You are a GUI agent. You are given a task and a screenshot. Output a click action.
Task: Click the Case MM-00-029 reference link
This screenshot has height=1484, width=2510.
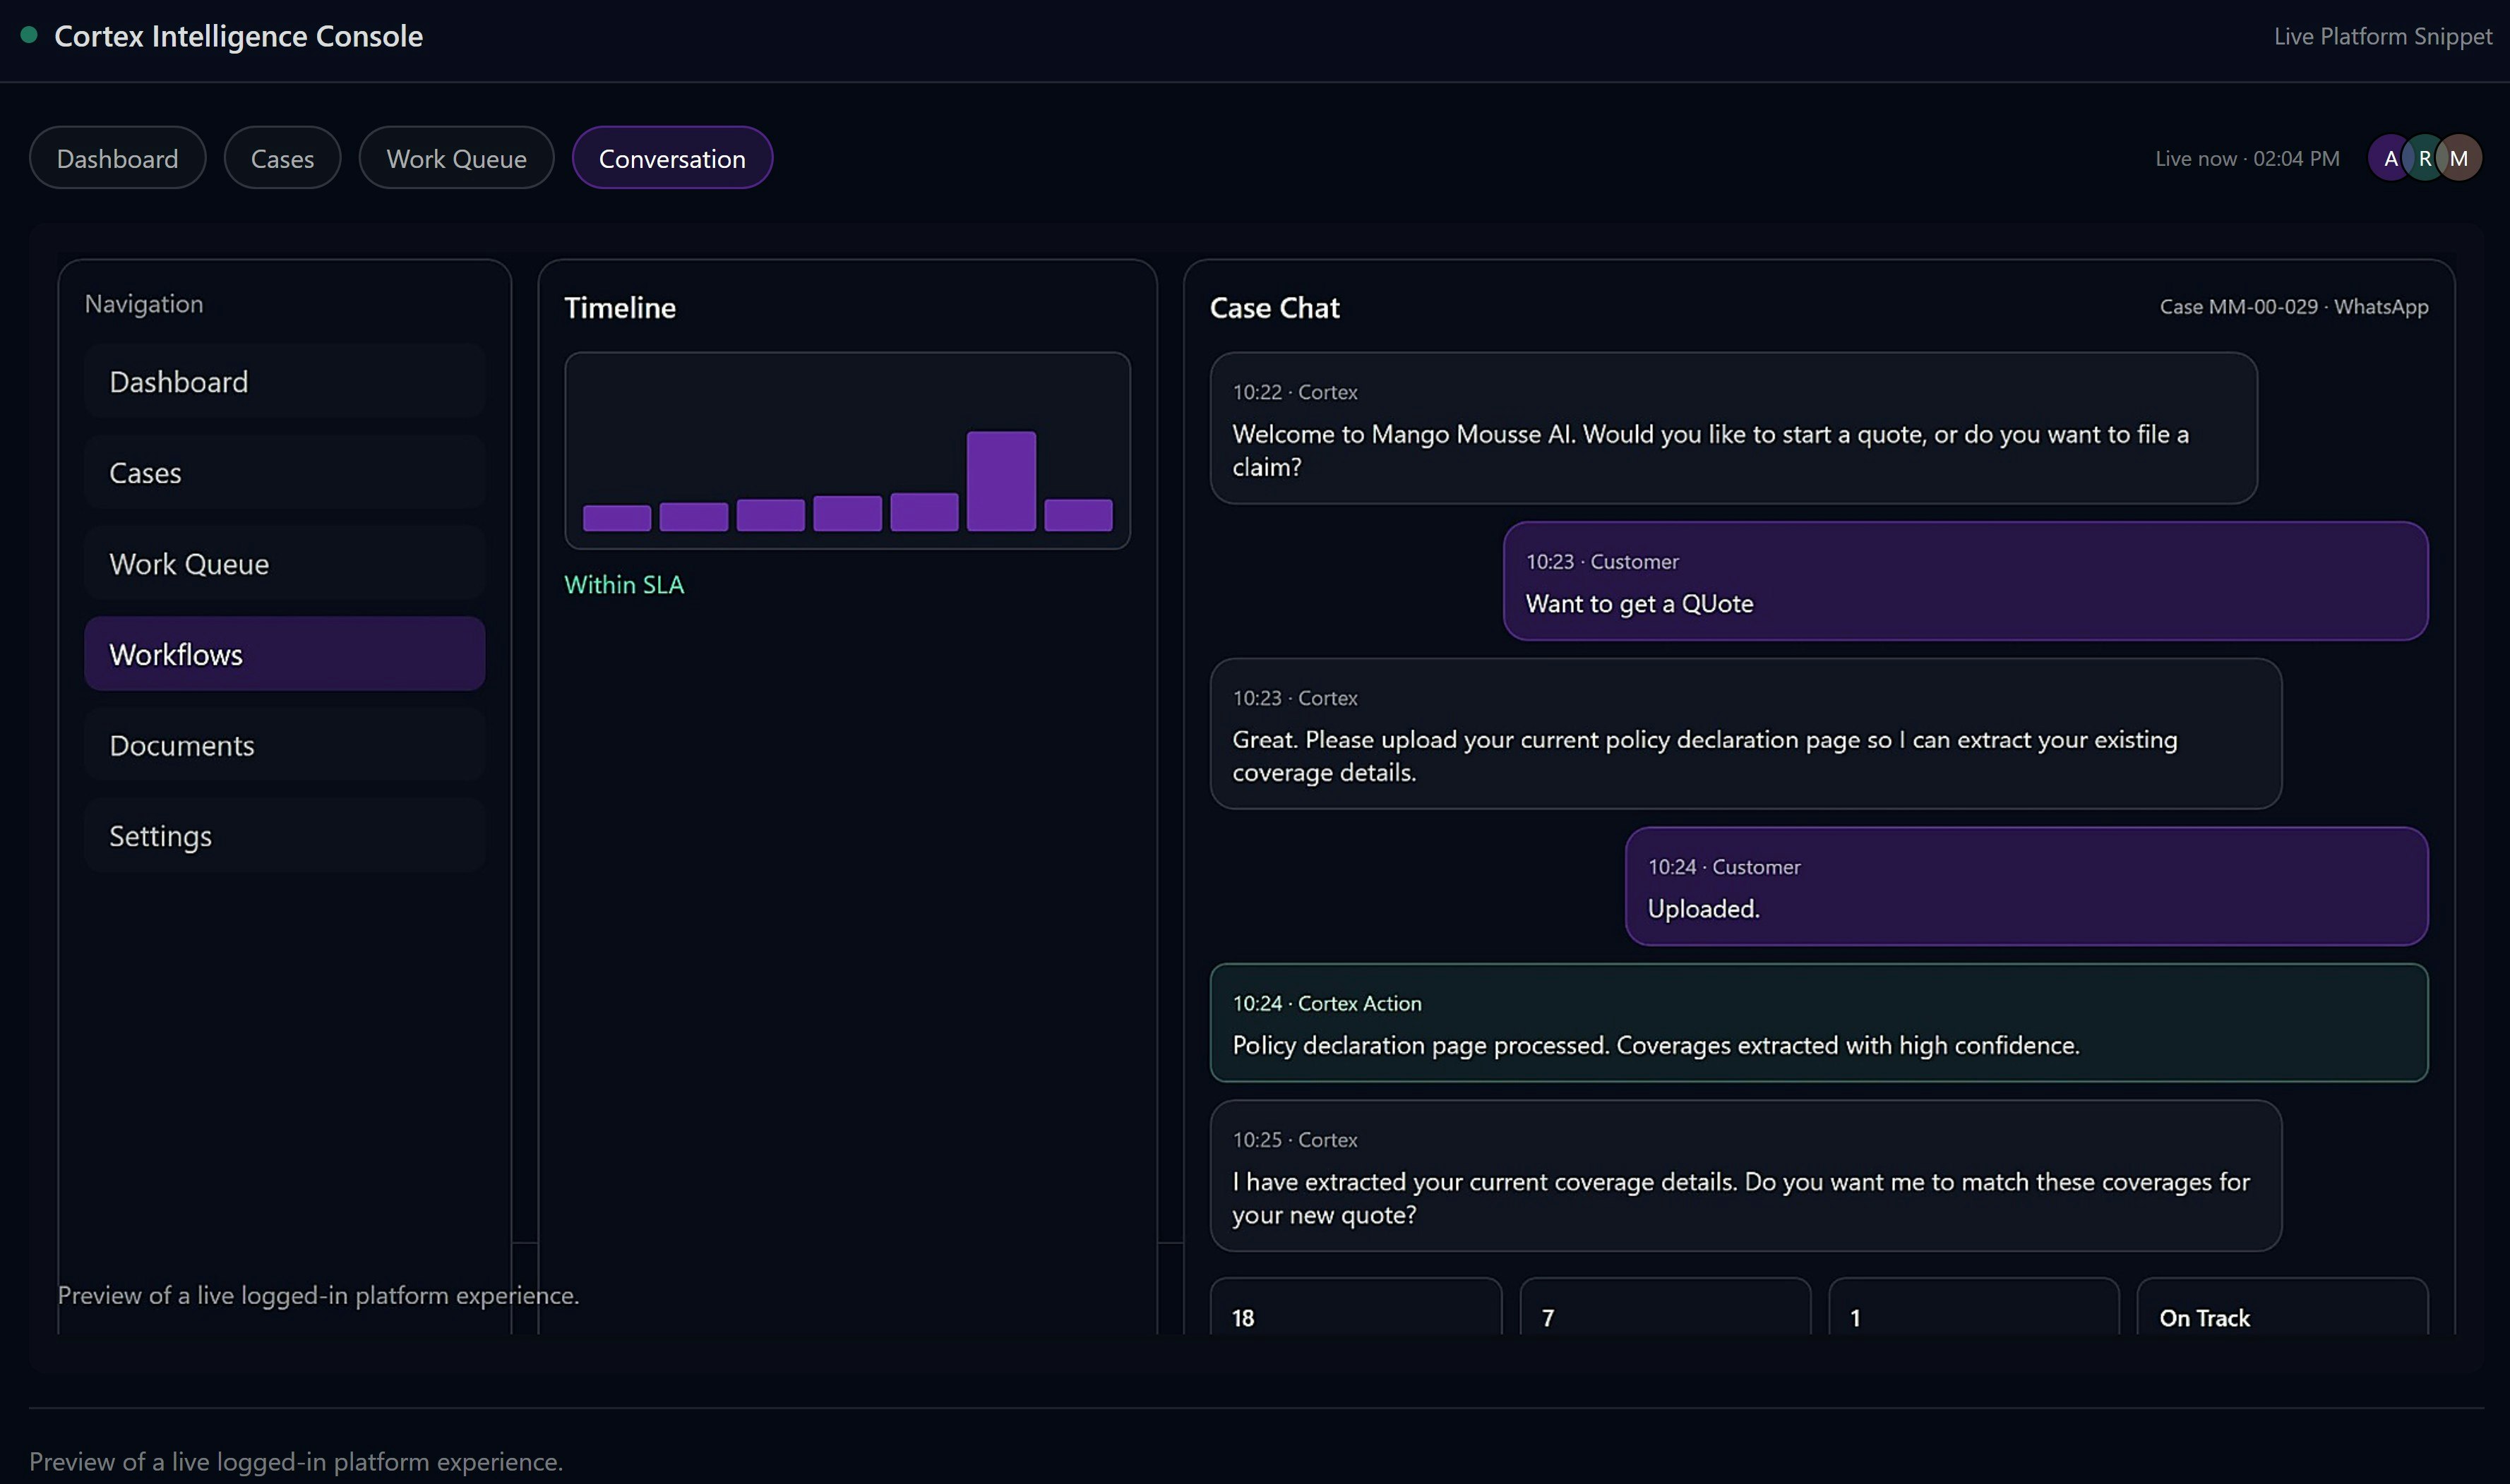click(x=2238, y=307)
